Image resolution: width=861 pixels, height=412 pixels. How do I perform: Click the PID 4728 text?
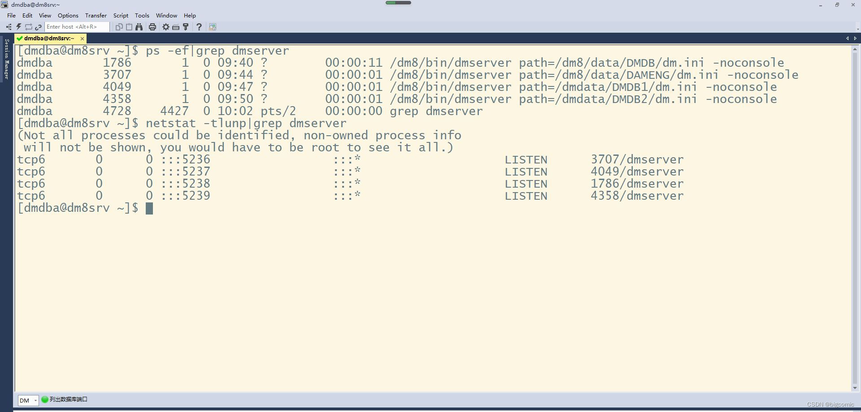point(117,111)
